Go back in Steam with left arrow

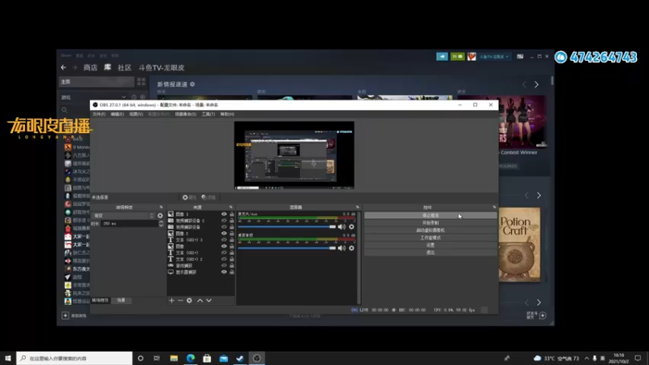pos(63,67)
